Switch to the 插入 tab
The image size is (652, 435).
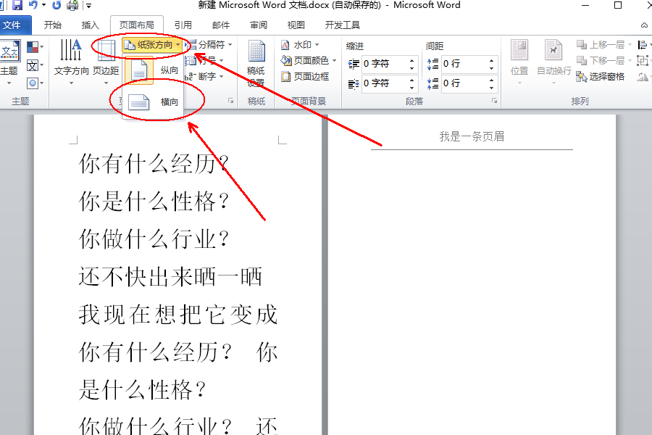91,25
